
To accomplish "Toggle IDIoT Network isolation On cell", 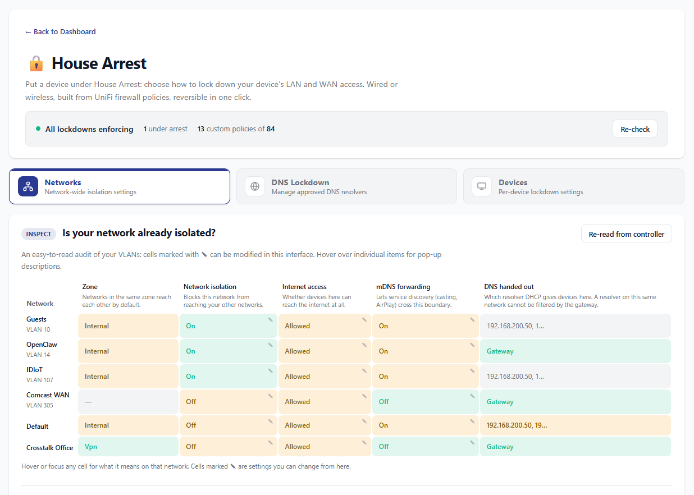I will 228,376.
